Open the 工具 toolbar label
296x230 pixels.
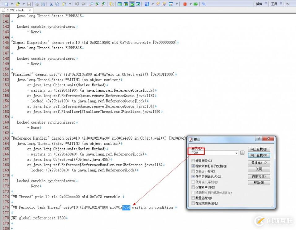point(274,4)
